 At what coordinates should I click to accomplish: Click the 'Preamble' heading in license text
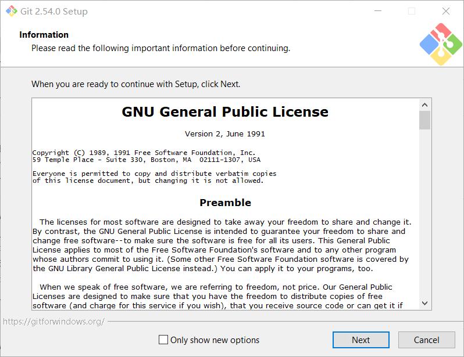(x=225, y=203)
